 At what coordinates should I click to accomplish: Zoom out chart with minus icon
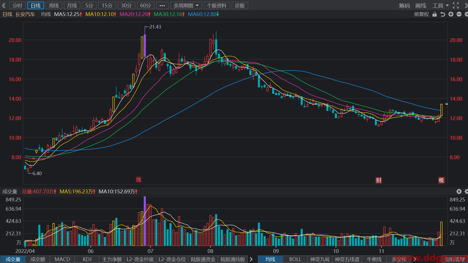[x=459, y=14]
